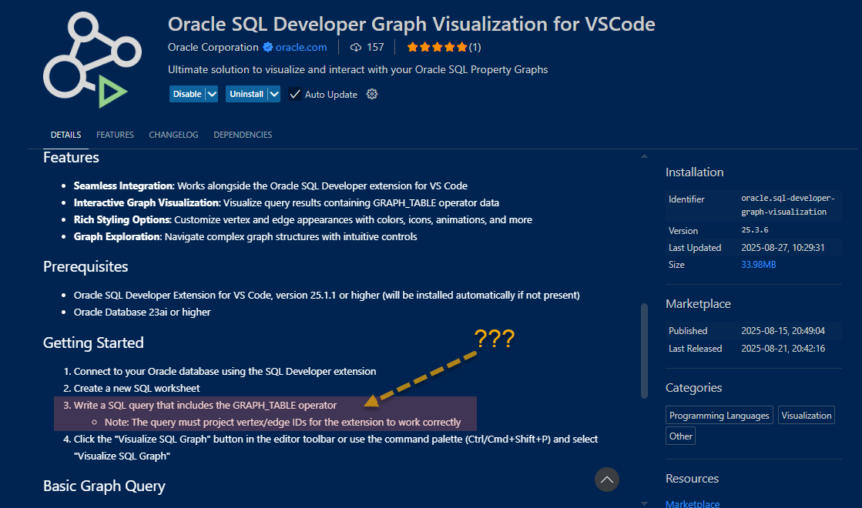Click the Categories section heading
The width and height of the screenshot is (862, 508).
coord(694,388)
